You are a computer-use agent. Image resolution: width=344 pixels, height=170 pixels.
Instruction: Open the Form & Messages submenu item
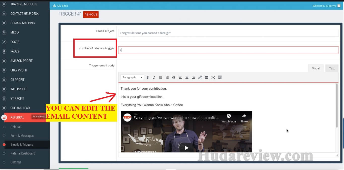tap(22, 136)
